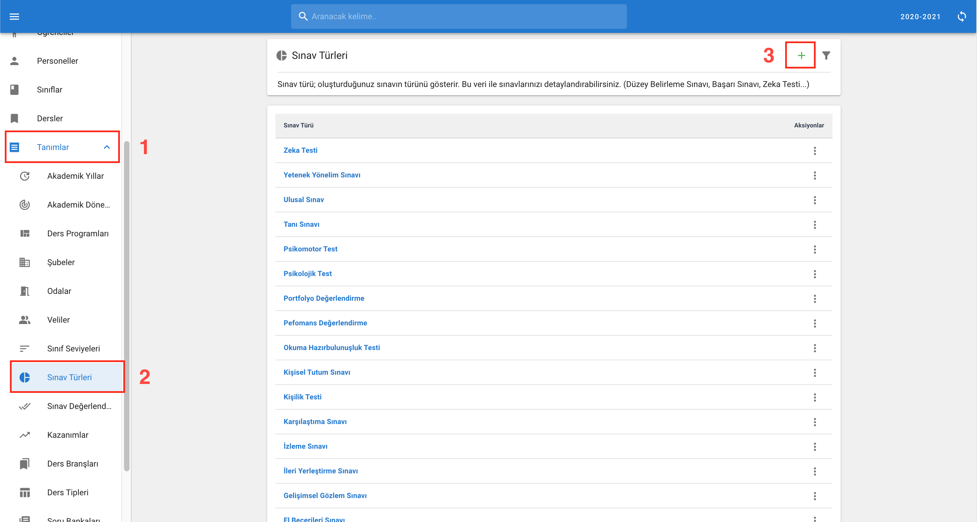Open Veliler submenu item
Viewport: 977px width, 522px height.
(58, 320)
